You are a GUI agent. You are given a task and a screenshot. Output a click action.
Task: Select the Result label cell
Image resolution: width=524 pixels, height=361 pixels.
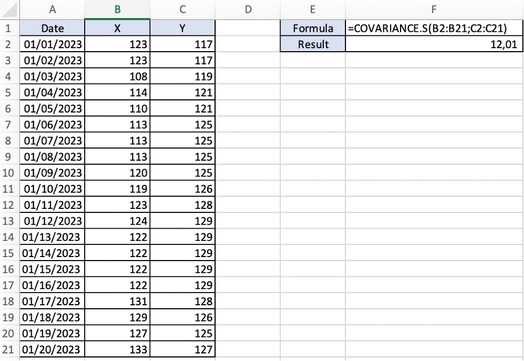312,44
